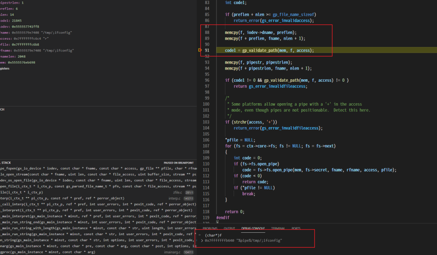The width and height of the screenshot is (437, 255).
Task: Click the PAUSED ON BREAKPOINT status label
Action: coord(179,163)
